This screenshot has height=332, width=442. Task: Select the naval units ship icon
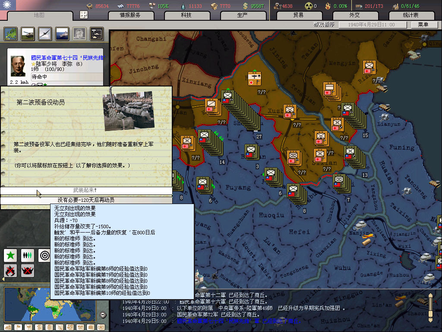coord(62,33)
